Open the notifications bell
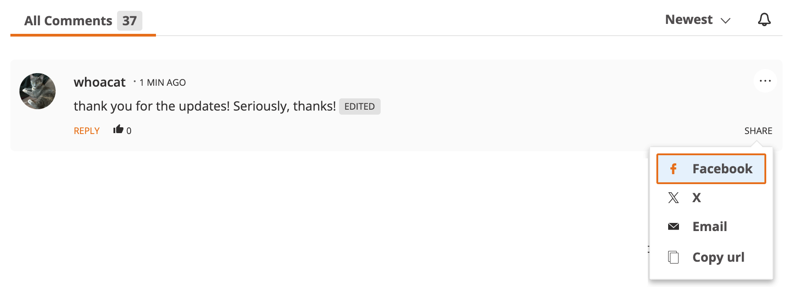Viewport: 792px width, 287px height. point(765,20)
